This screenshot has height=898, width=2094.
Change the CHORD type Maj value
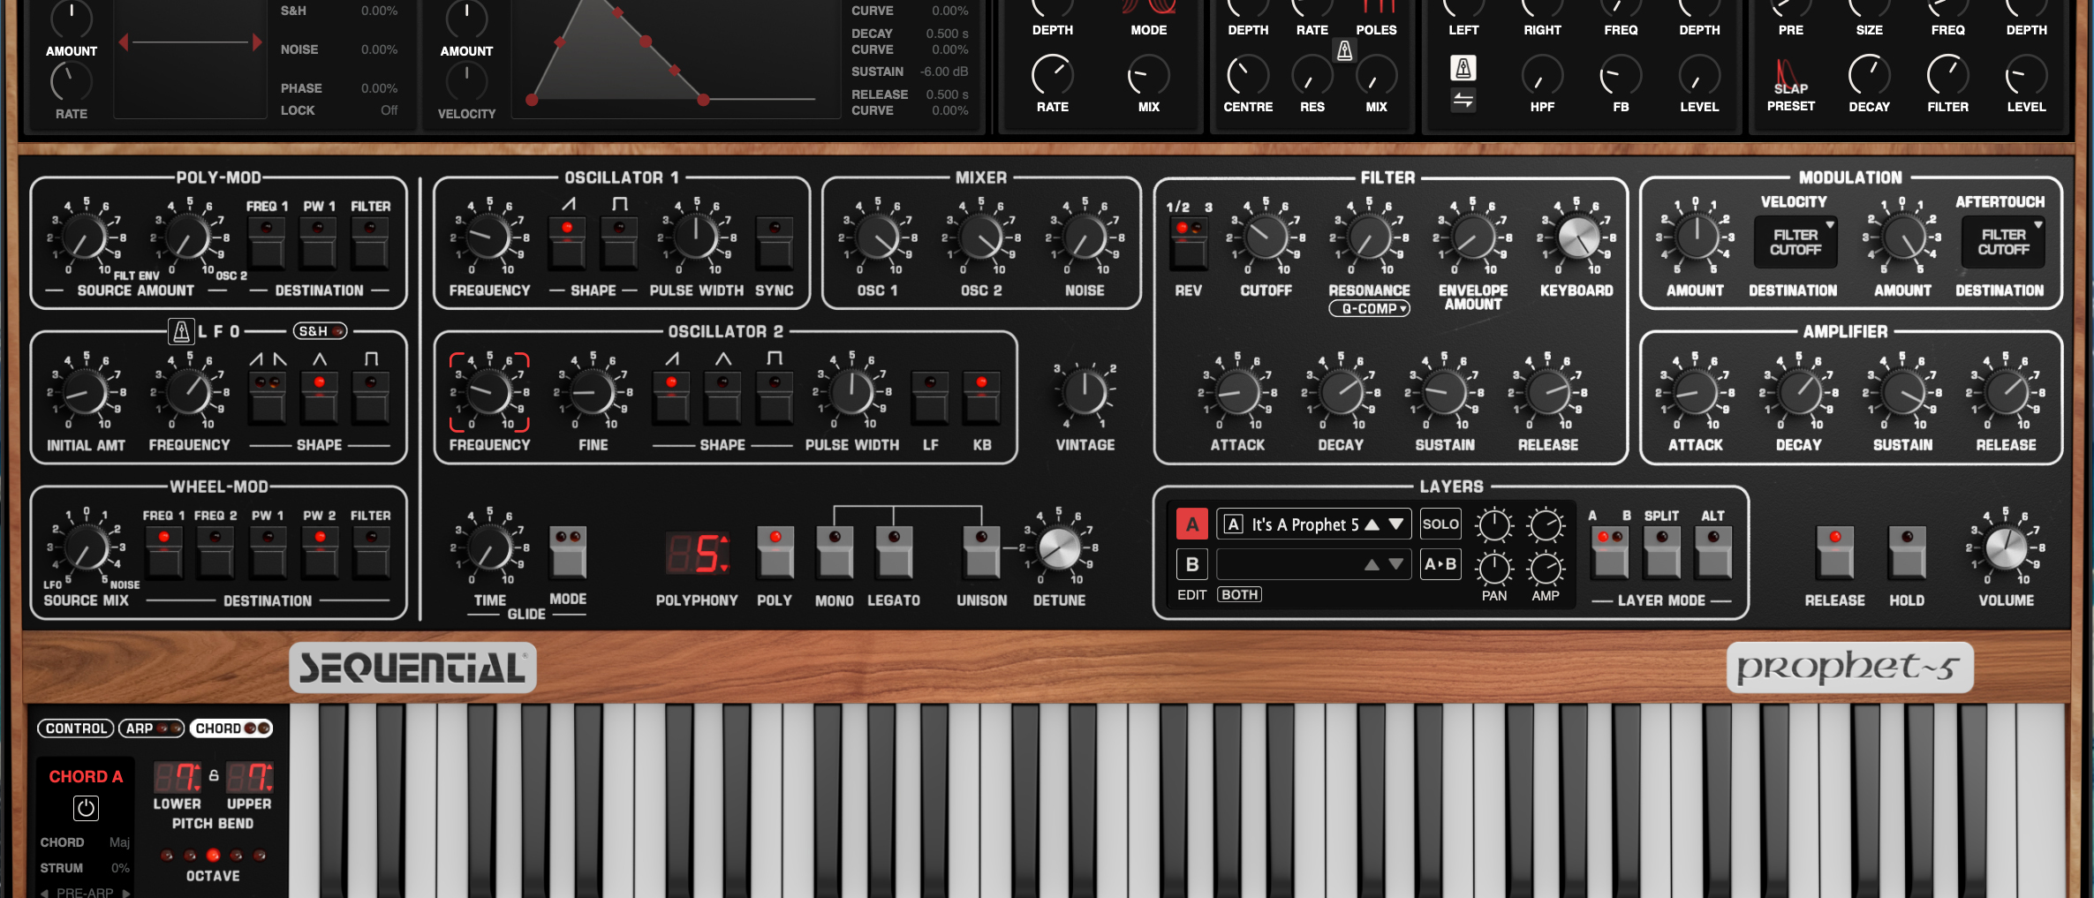(x=119, y=842)
